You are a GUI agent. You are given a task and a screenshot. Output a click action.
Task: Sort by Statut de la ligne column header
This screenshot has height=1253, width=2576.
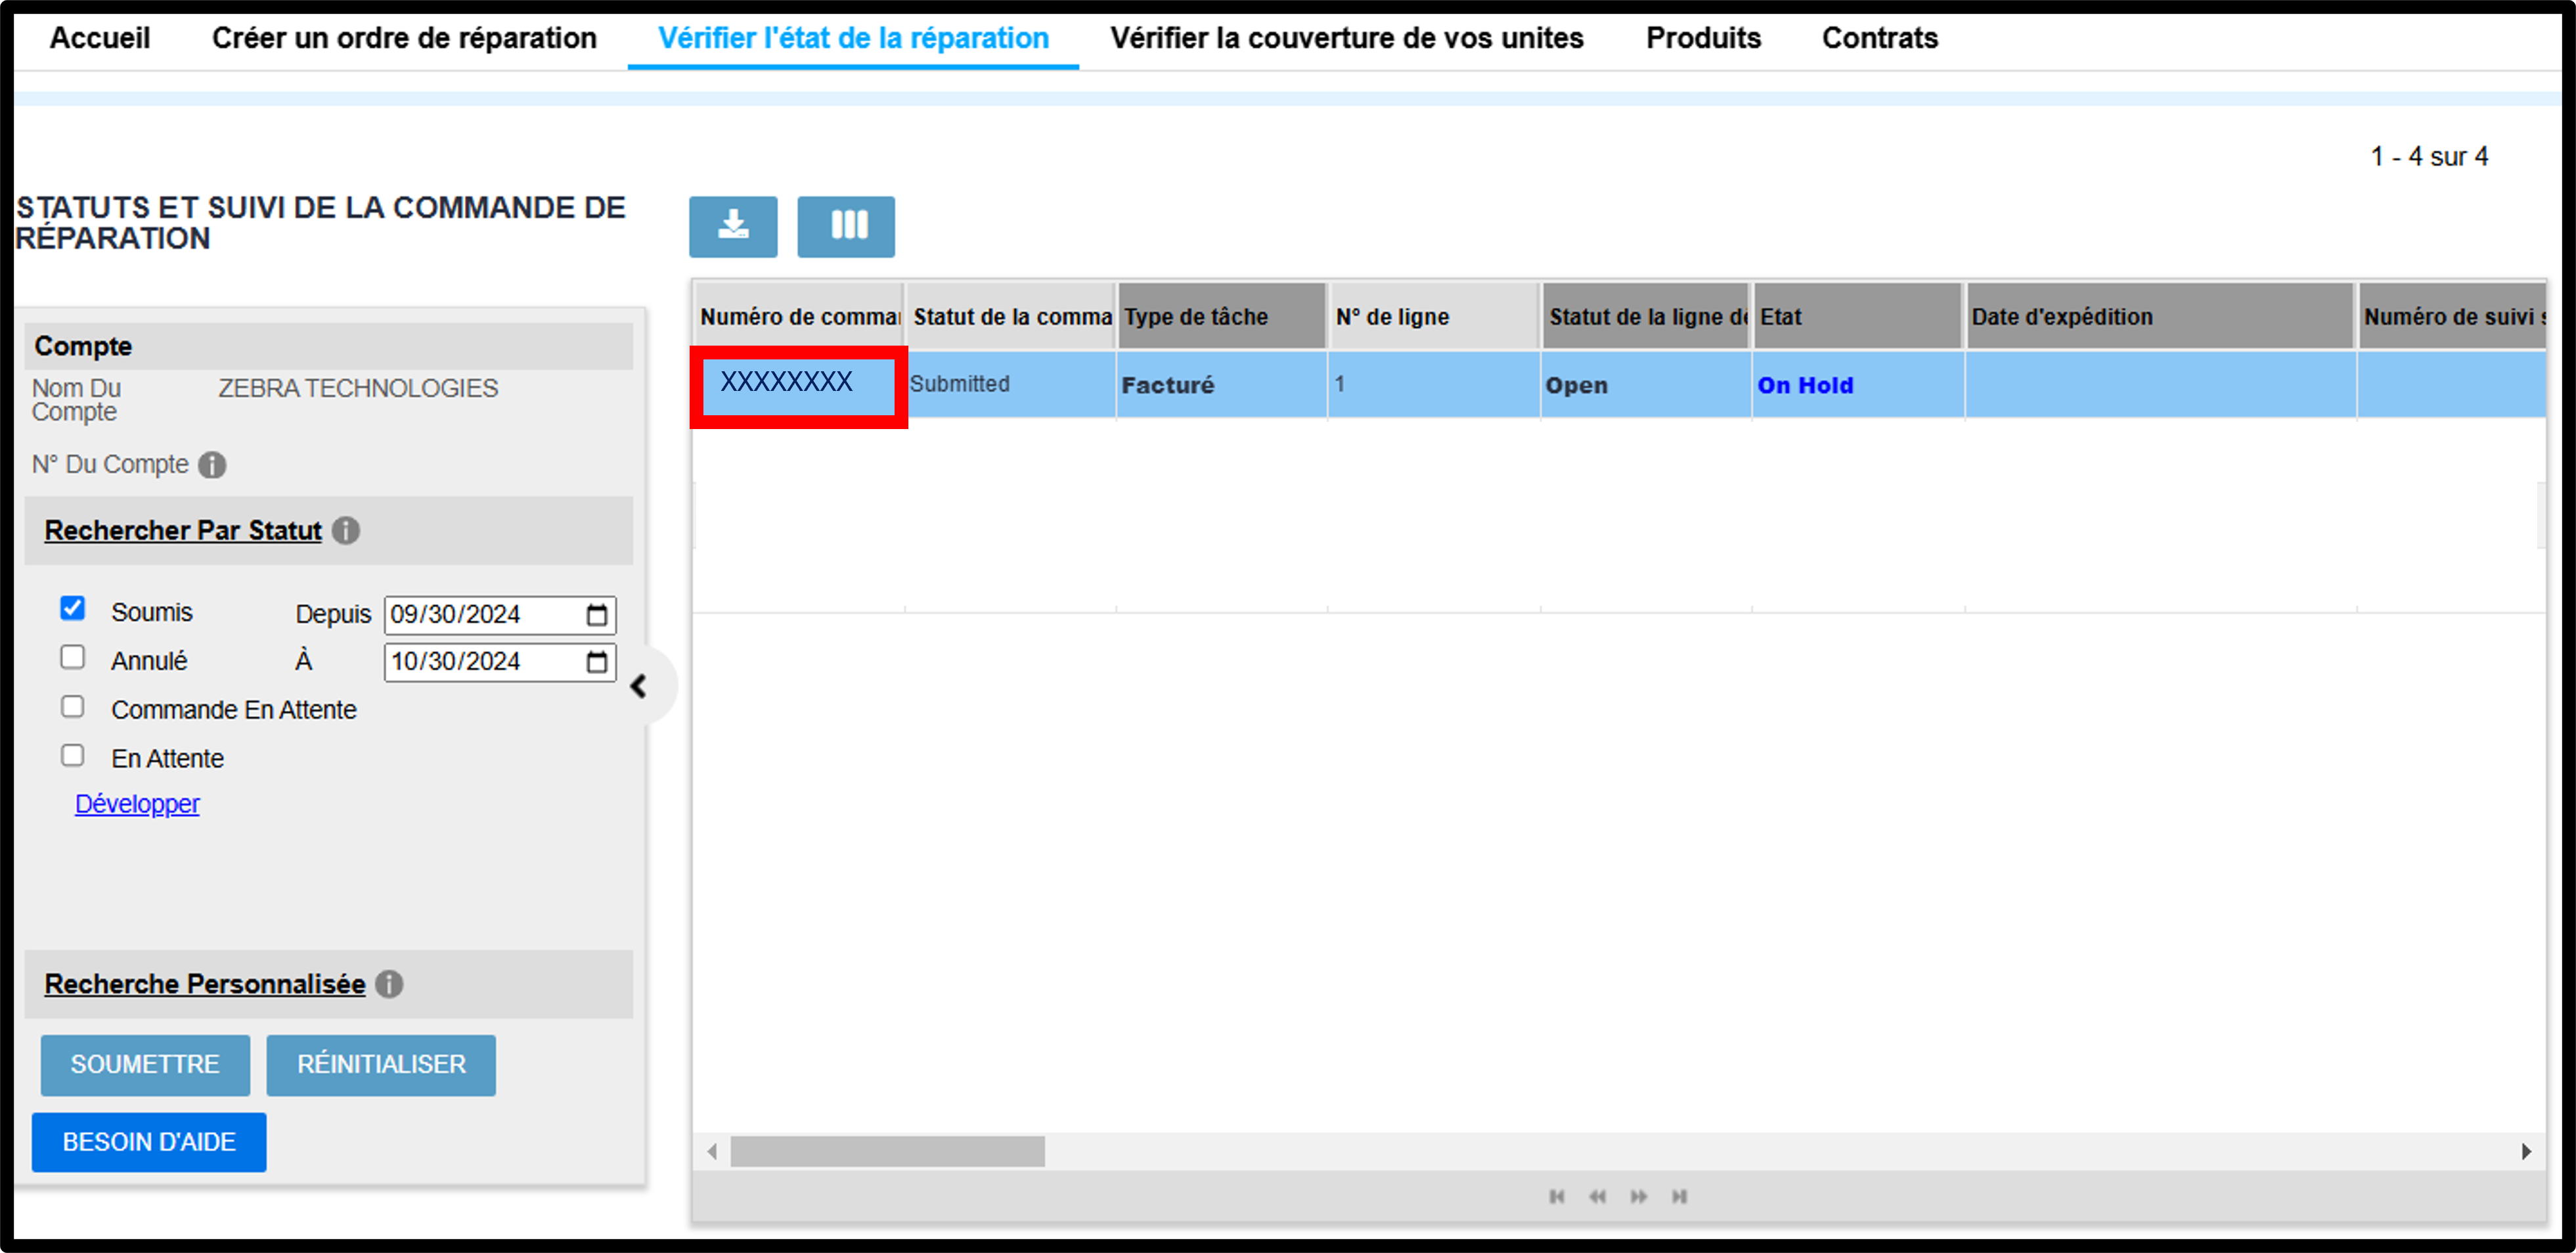click(x=1646, y=316)
